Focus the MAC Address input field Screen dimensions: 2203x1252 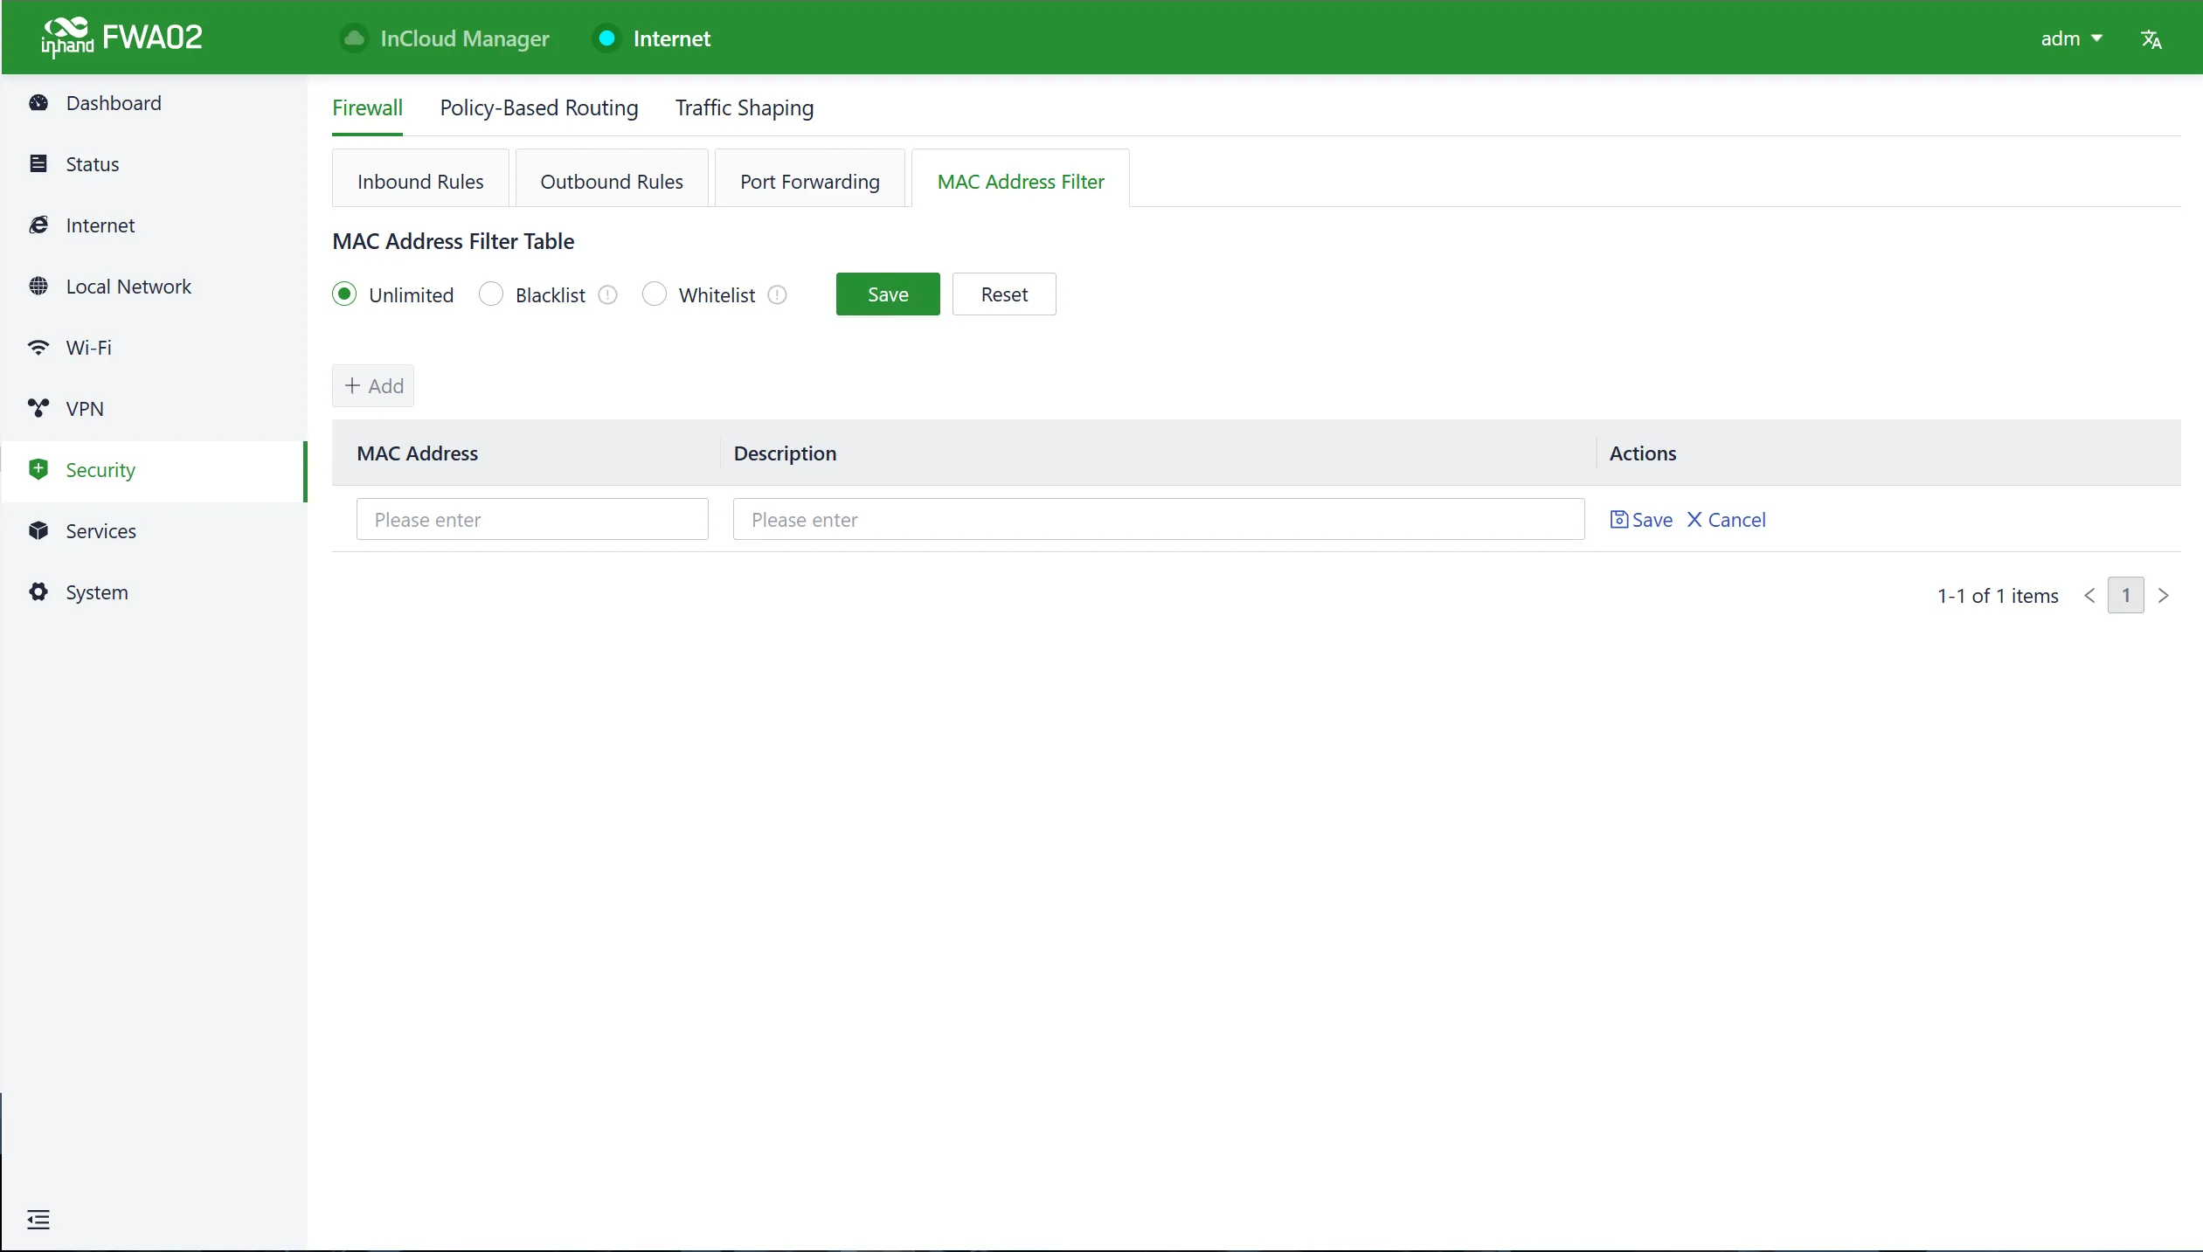coord(532,520)
